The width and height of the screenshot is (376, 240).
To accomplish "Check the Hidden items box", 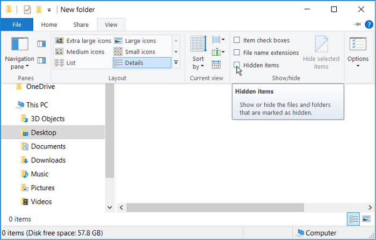I will tap(237, 65).
